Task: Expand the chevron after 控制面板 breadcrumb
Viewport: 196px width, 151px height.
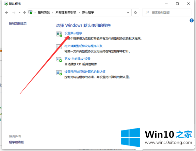Action: pyautogui.click(x=53, y=12)
